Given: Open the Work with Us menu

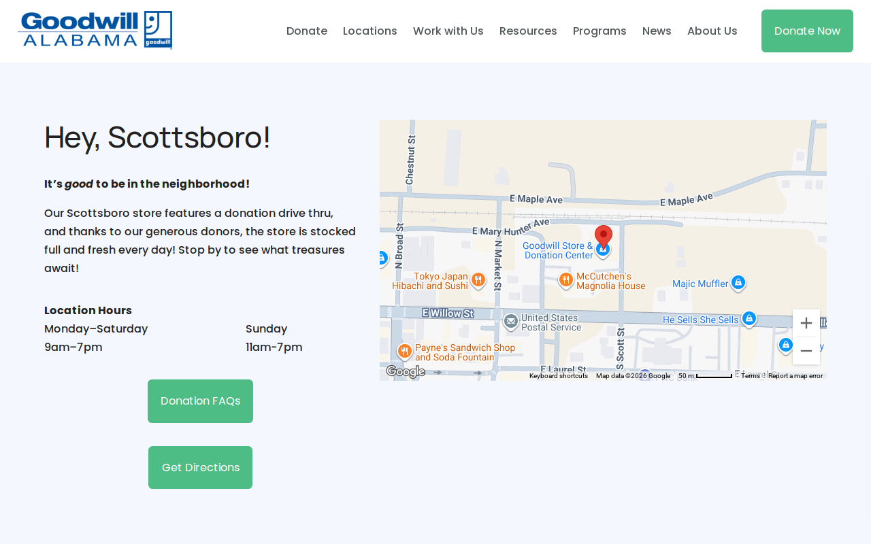Looking at the screenshot, I should tap(448, 31).
